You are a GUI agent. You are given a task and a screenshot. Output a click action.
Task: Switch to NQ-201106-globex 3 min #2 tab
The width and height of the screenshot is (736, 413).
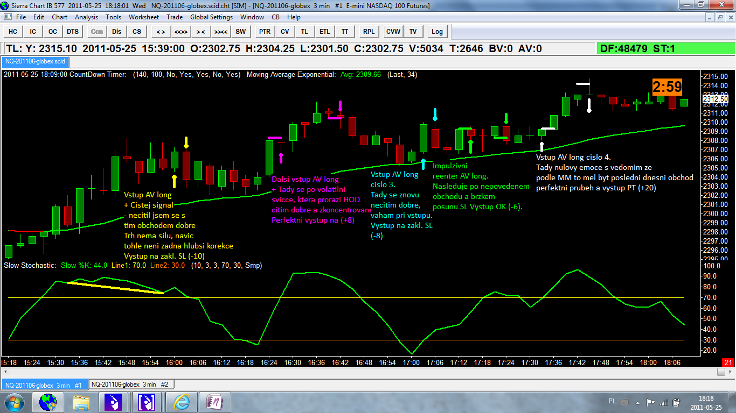tap(131, 384)
